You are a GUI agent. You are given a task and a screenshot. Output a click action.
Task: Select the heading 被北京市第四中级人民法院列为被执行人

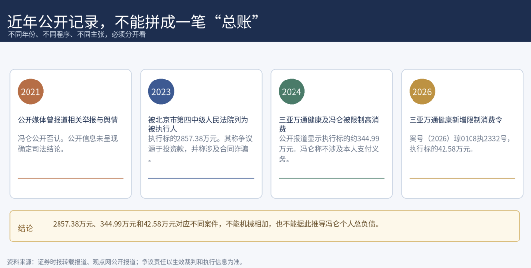point(198,124)
